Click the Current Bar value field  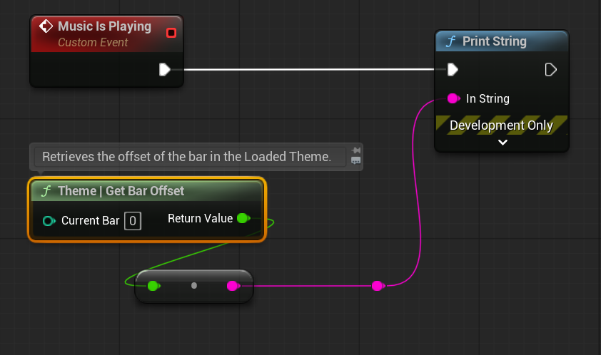pyautogui.click(x=133, y=221)
